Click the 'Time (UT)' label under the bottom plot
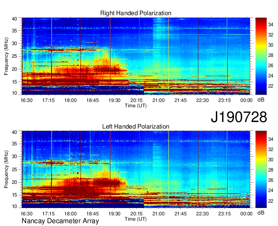 (136, 219)
